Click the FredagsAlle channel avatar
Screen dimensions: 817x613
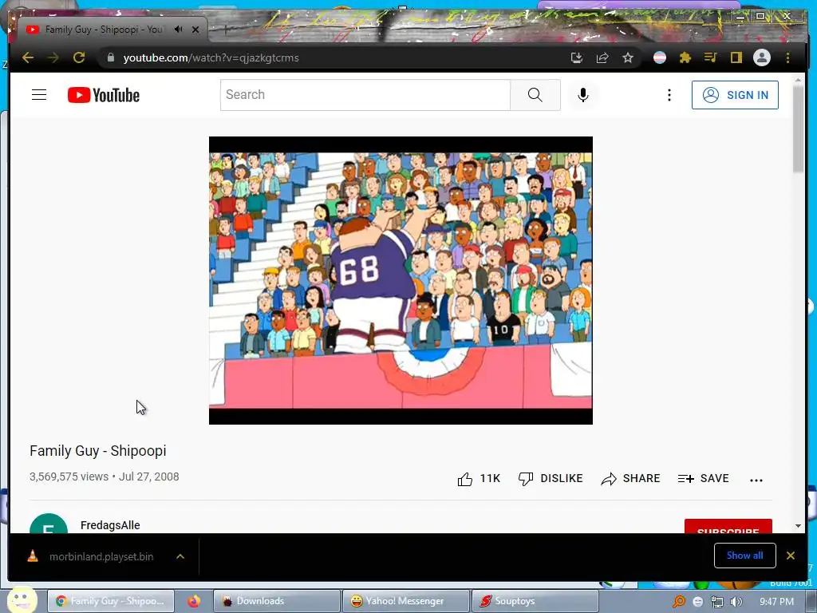pos(49,524)
